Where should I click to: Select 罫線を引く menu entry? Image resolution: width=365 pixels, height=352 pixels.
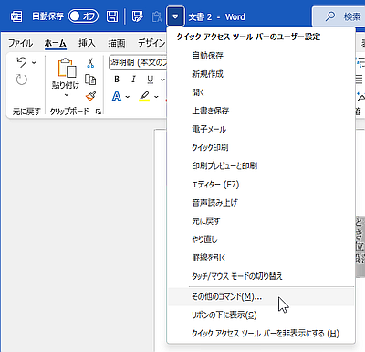point(261,258)
